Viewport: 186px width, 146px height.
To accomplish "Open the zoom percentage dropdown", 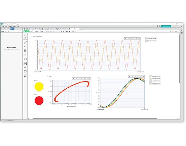I will 177,31.
